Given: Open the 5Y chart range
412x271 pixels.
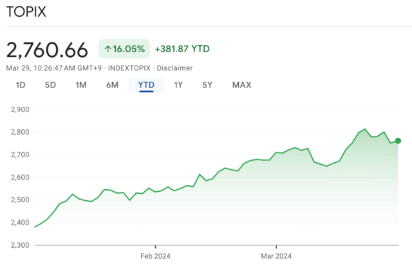Looking at the screenshot, I should coord(207,85).
